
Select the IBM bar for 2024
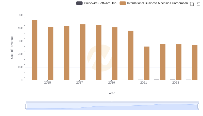pos(195,62)
